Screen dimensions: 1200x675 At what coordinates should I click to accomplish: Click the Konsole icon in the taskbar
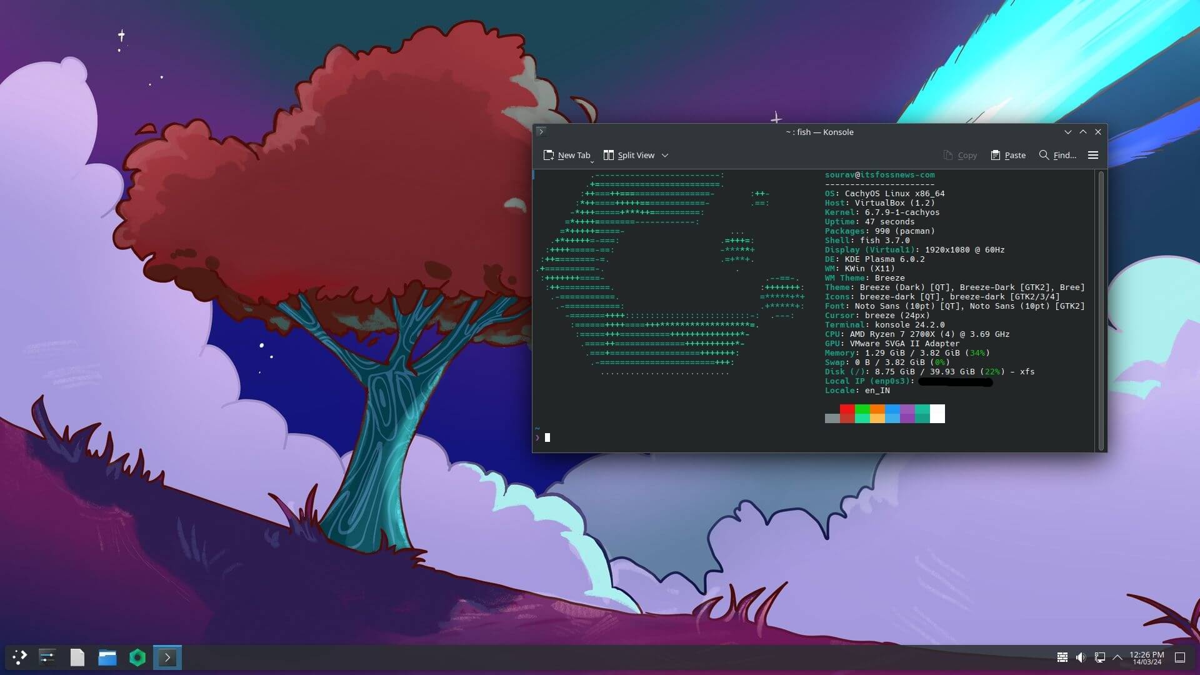pos(167,657)
